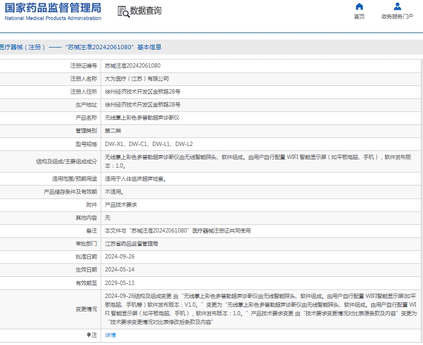The height and width of the screenshot is (345, 423).
Task: Click the 注册人名称 row label
Action: [83, 79]
